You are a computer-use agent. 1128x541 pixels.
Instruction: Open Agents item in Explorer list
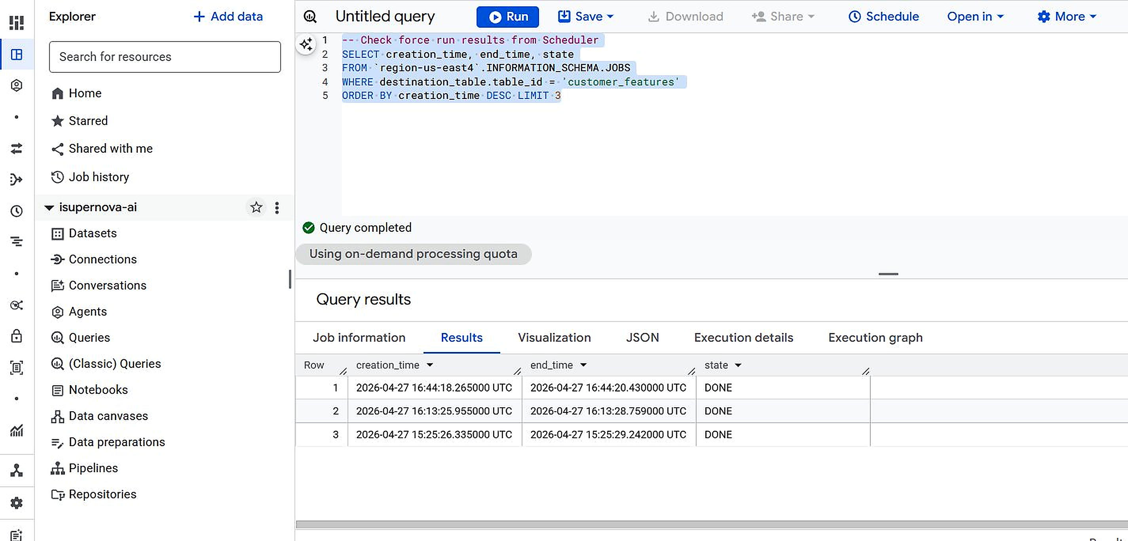point(79,312)
